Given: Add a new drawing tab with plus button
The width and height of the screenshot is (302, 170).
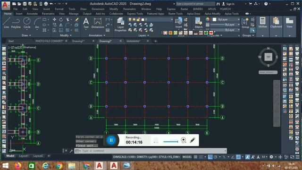Looking at the screenshot, I should click(x=155, y=41).
